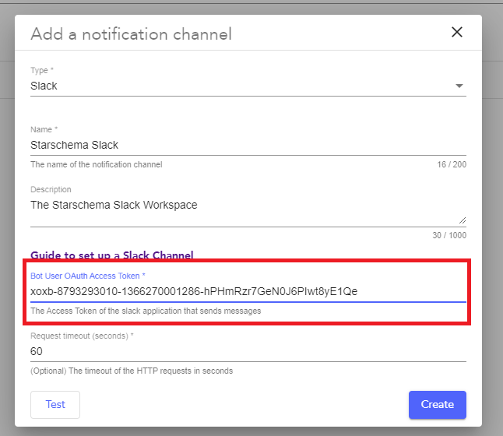The width and height of the screenshot is (503, 436).
Task: Open the Type dropdown showing Slack
Action: [248, 86]
